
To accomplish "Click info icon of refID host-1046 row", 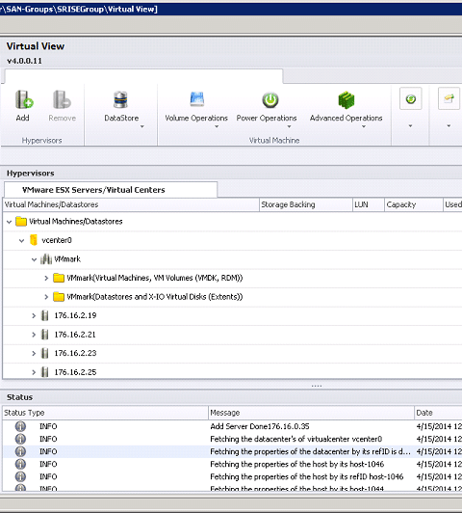I will click(x=20, y=476).
